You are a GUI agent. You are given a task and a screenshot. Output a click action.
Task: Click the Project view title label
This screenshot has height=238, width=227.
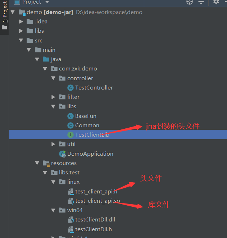point(32,2)
